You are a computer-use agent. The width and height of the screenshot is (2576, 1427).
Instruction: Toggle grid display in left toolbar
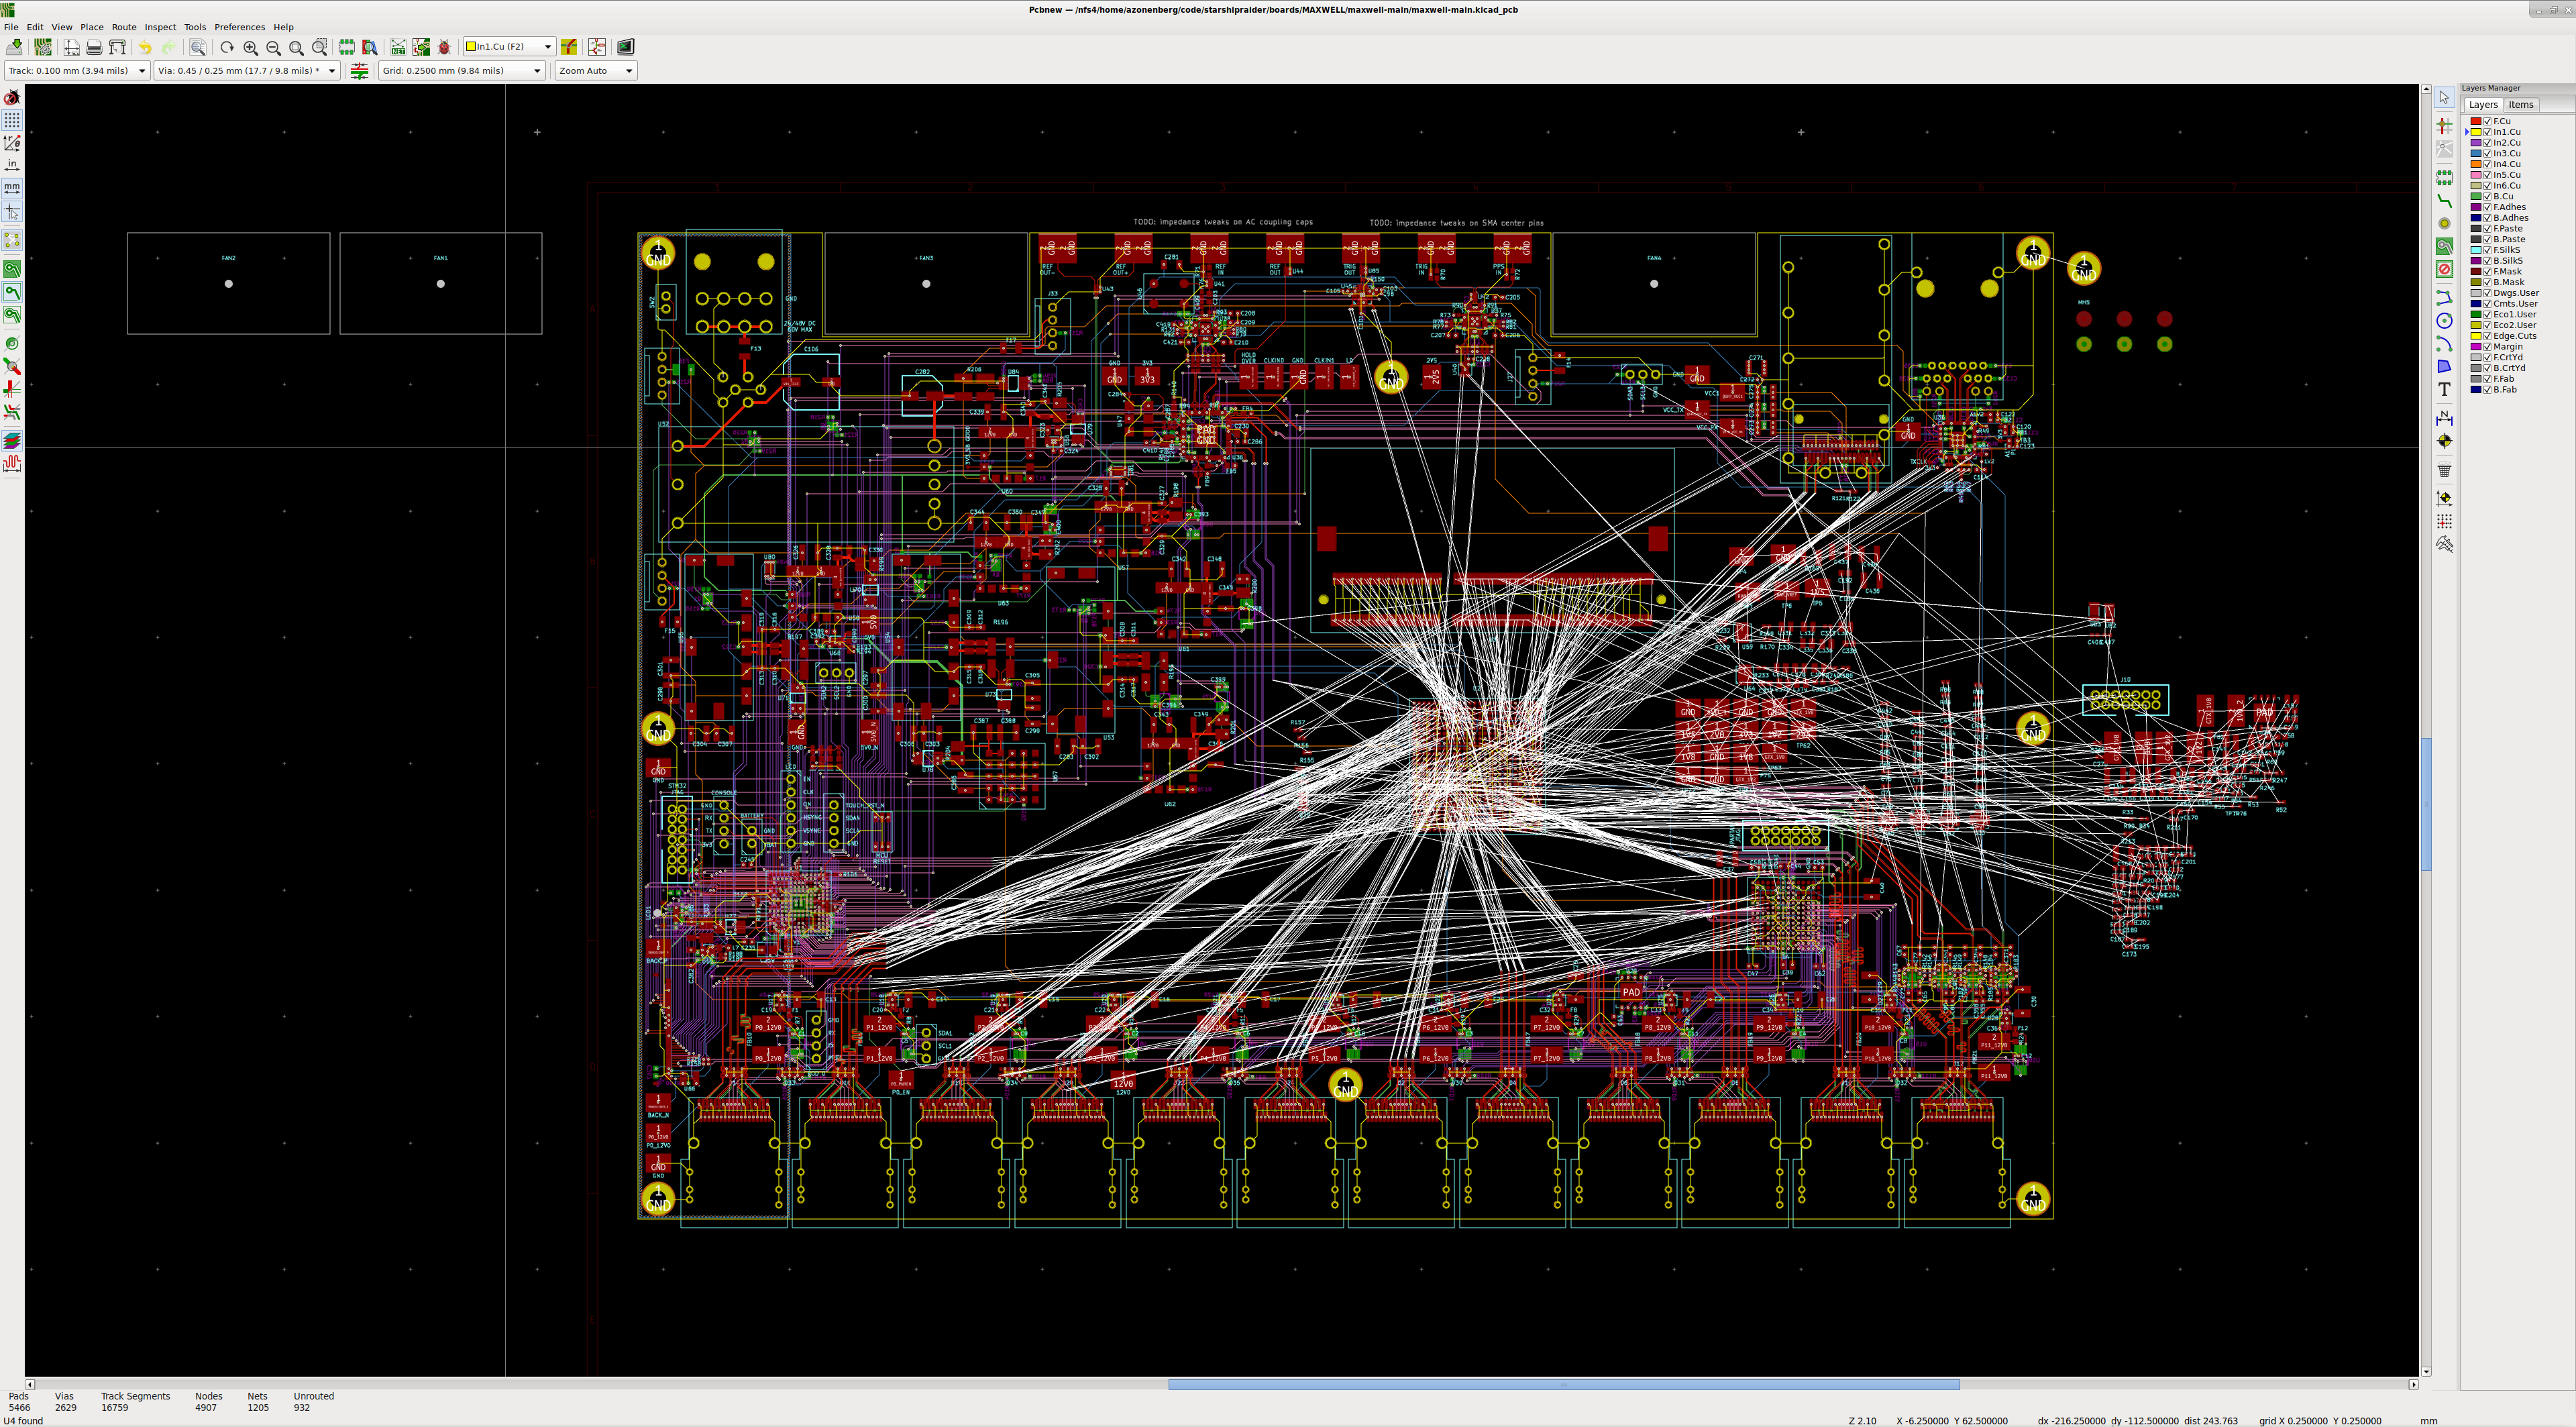pos(12,119)
